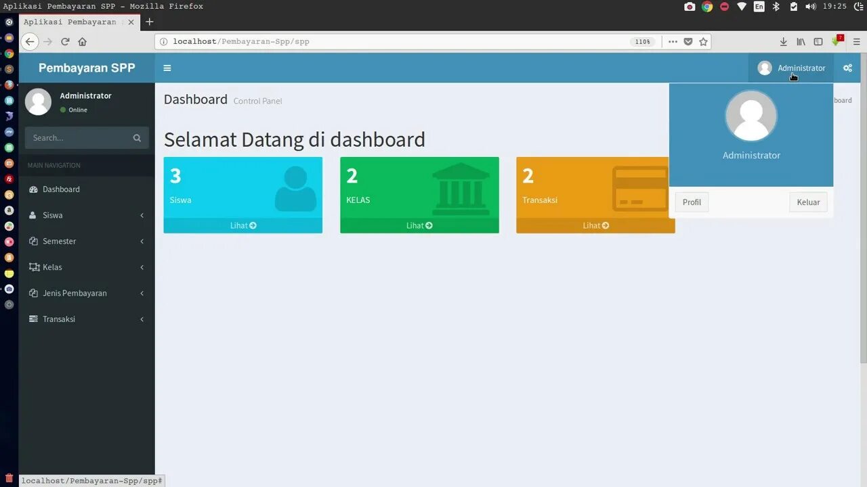The width and height of the screenshot is (867, 487).
Task: Open the control sidebar gears icon
Action: pos(847,68)
